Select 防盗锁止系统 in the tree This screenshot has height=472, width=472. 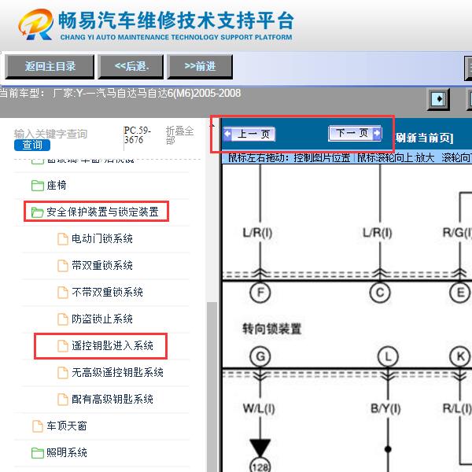point(102,319)
